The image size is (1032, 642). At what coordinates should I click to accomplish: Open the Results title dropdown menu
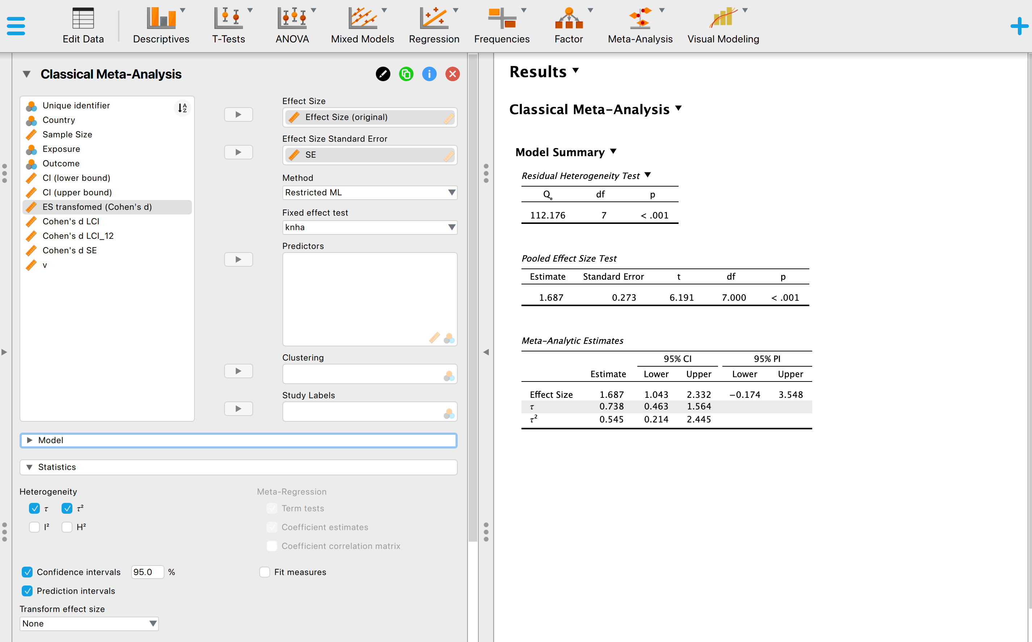coord(576,71)
